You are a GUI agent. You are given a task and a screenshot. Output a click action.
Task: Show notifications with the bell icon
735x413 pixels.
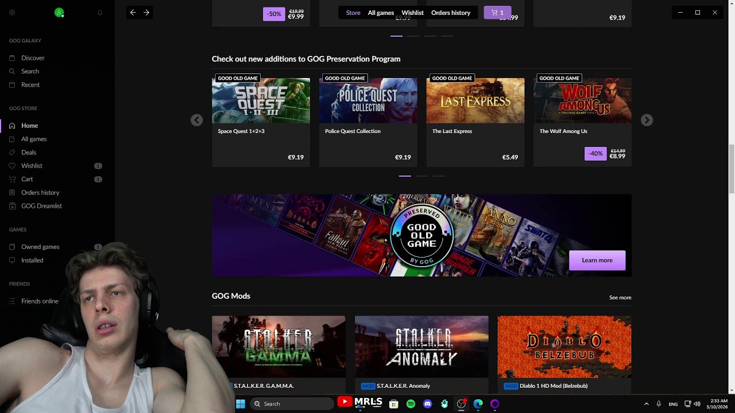(x=100, y=13)
